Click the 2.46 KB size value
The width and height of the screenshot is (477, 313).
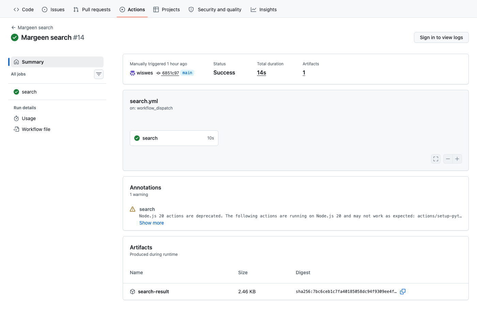(247, 292)
